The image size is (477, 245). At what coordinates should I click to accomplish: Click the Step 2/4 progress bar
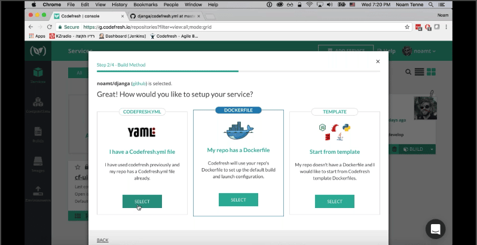[x=239, y=72]
